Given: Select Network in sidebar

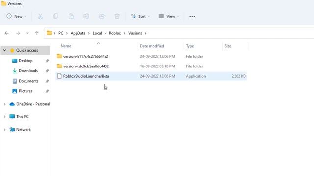Looking at the screenshot, I should [x=24, y=130].
